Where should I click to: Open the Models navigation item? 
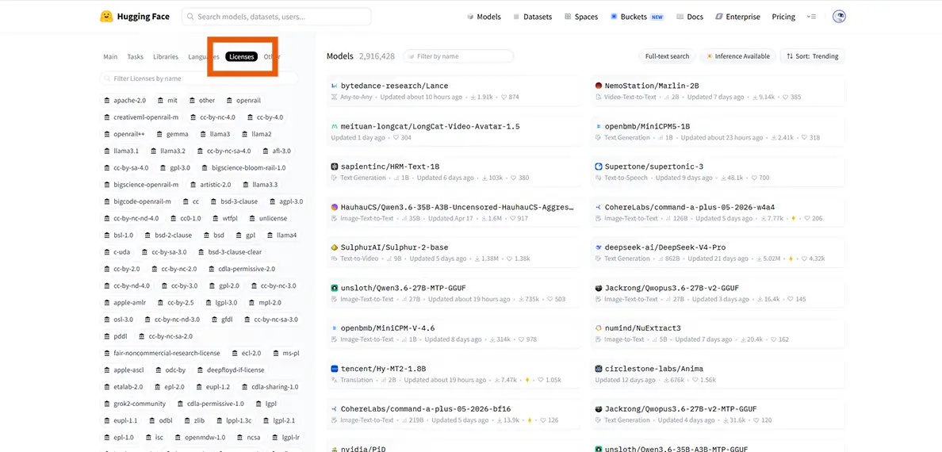pos(484,17)
